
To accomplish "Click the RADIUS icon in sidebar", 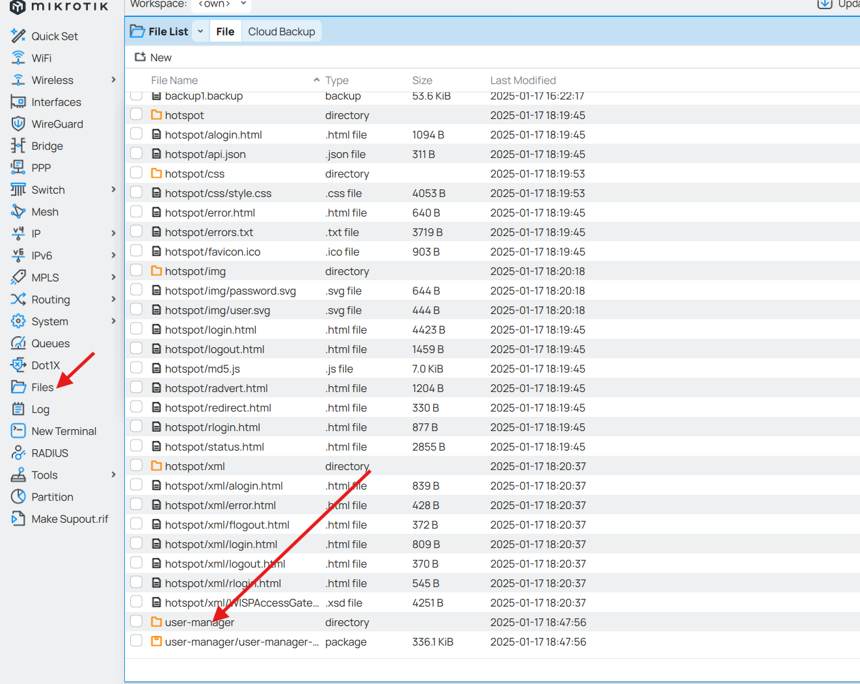I will click(18, 453).
